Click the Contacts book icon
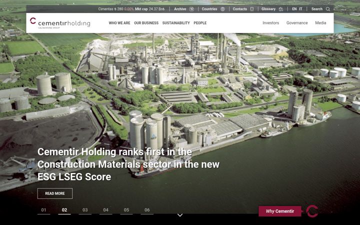Image resolution: width=360 pixels, height=225 pixels. tap(252, 9)
